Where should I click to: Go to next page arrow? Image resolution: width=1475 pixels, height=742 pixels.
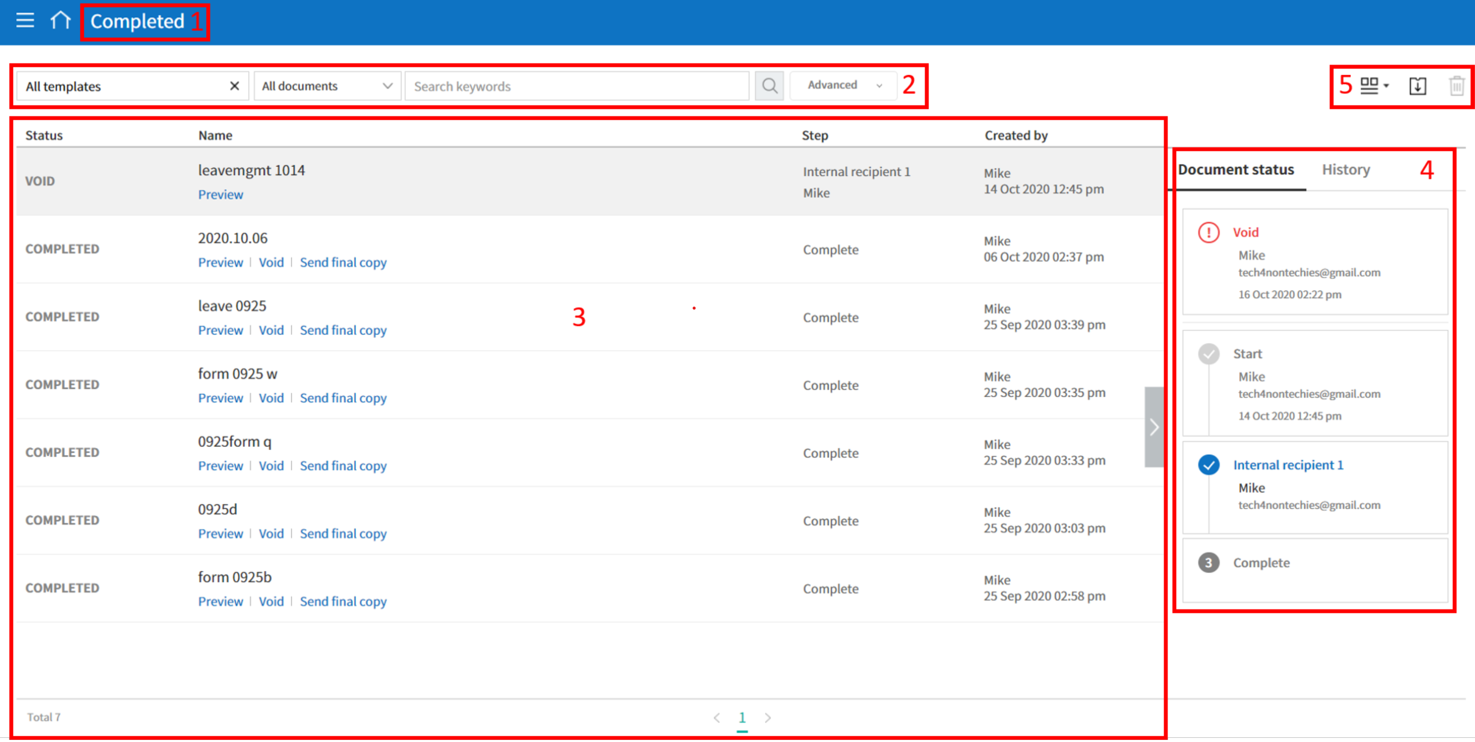[768, 718]
